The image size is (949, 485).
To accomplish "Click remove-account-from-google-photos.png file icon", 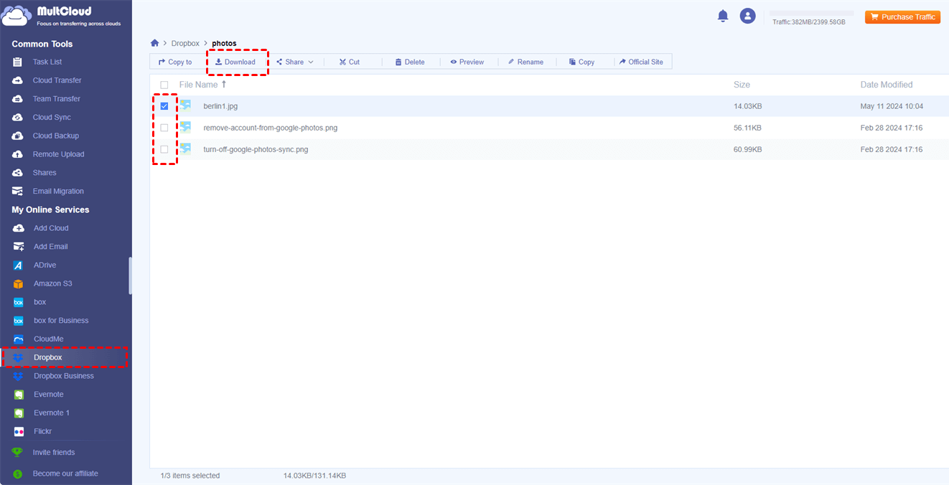I will (185, 127).
